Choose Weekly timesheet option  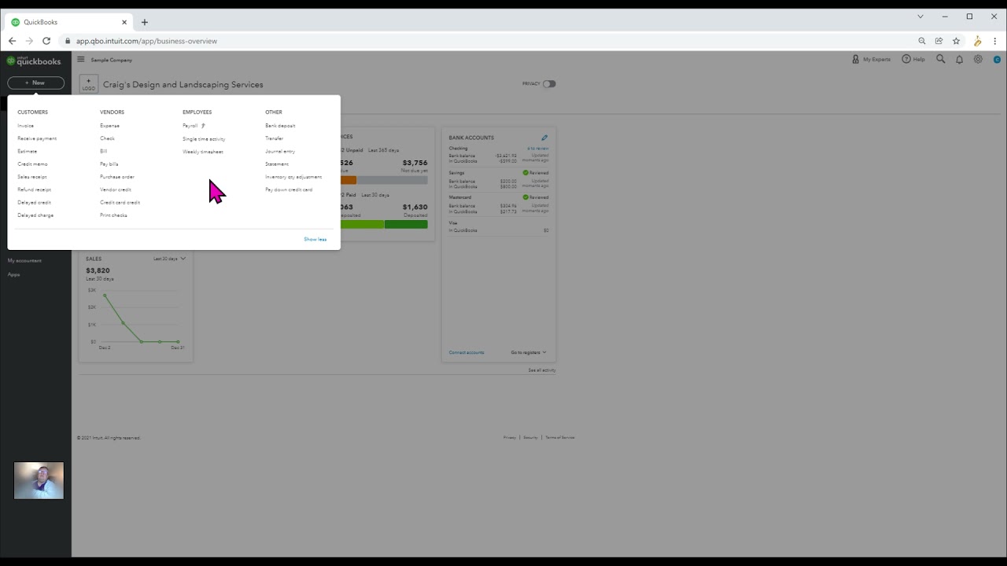pos(203,152)
